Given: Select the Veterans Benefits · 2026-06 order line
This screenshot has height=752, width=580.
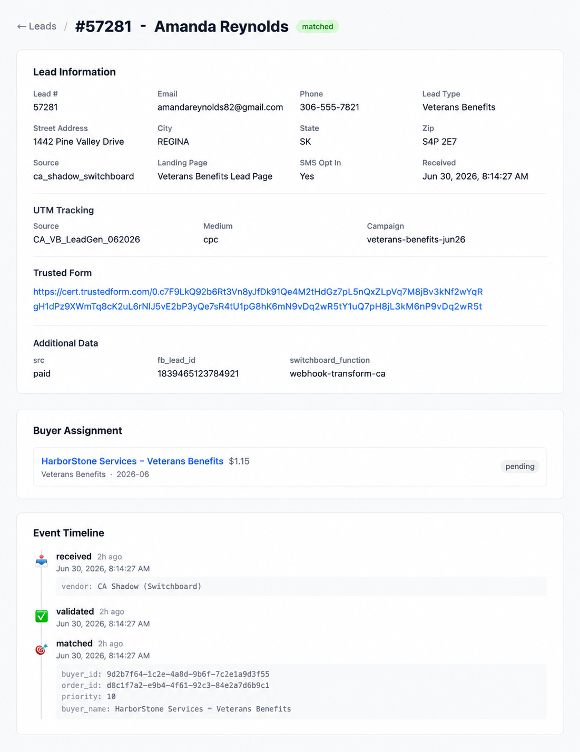Looking at the screenshot, I should [x=95, y=474].
